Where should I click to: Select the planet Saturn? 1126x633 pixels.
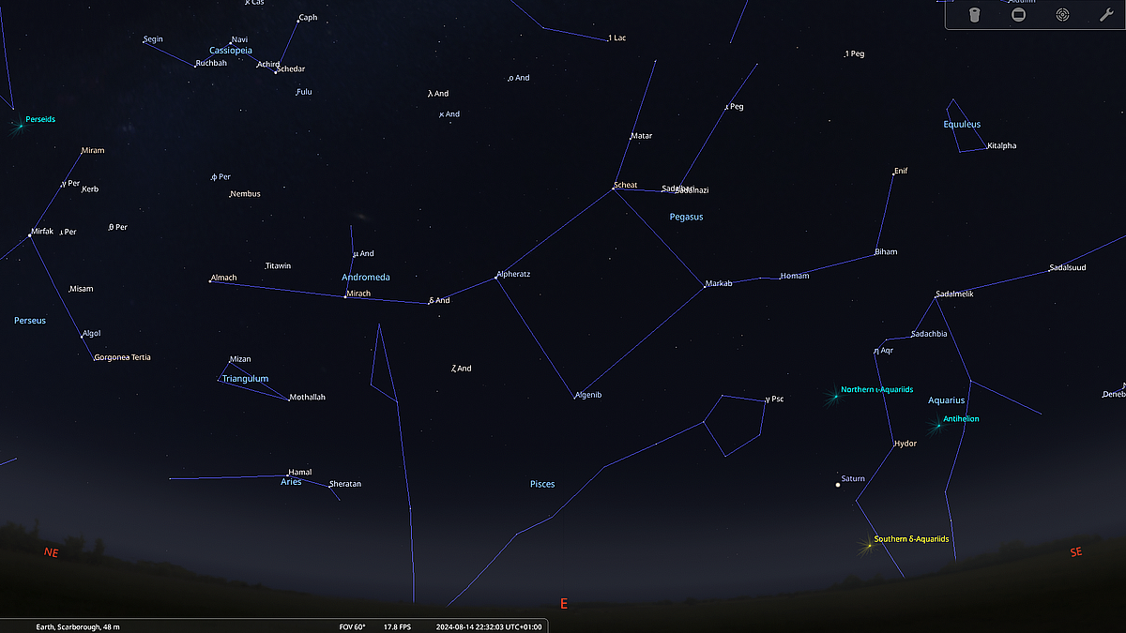point(838,485)
